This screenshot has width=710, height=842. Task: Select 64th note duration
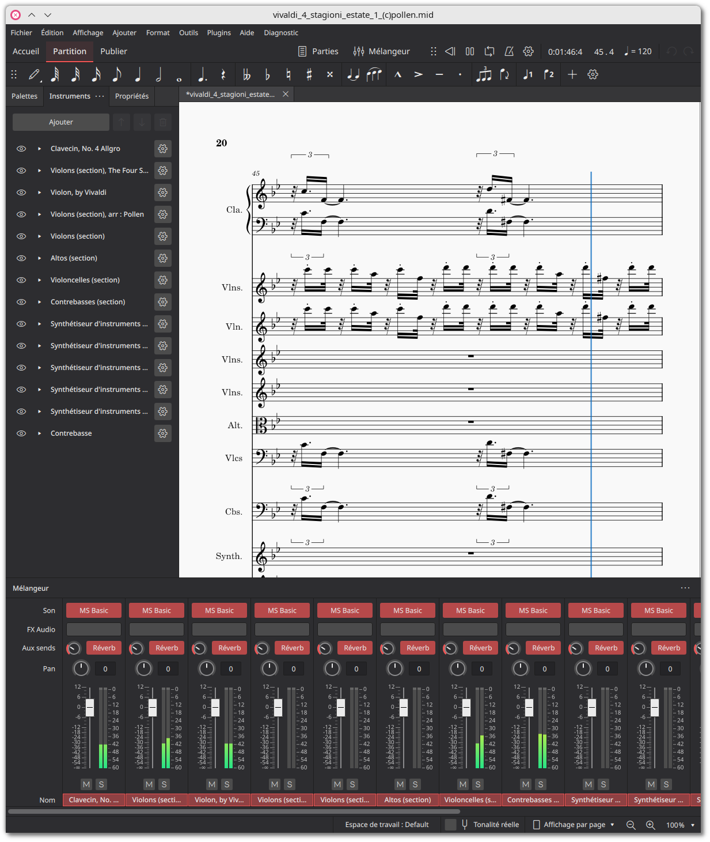[x=55, y=74]
